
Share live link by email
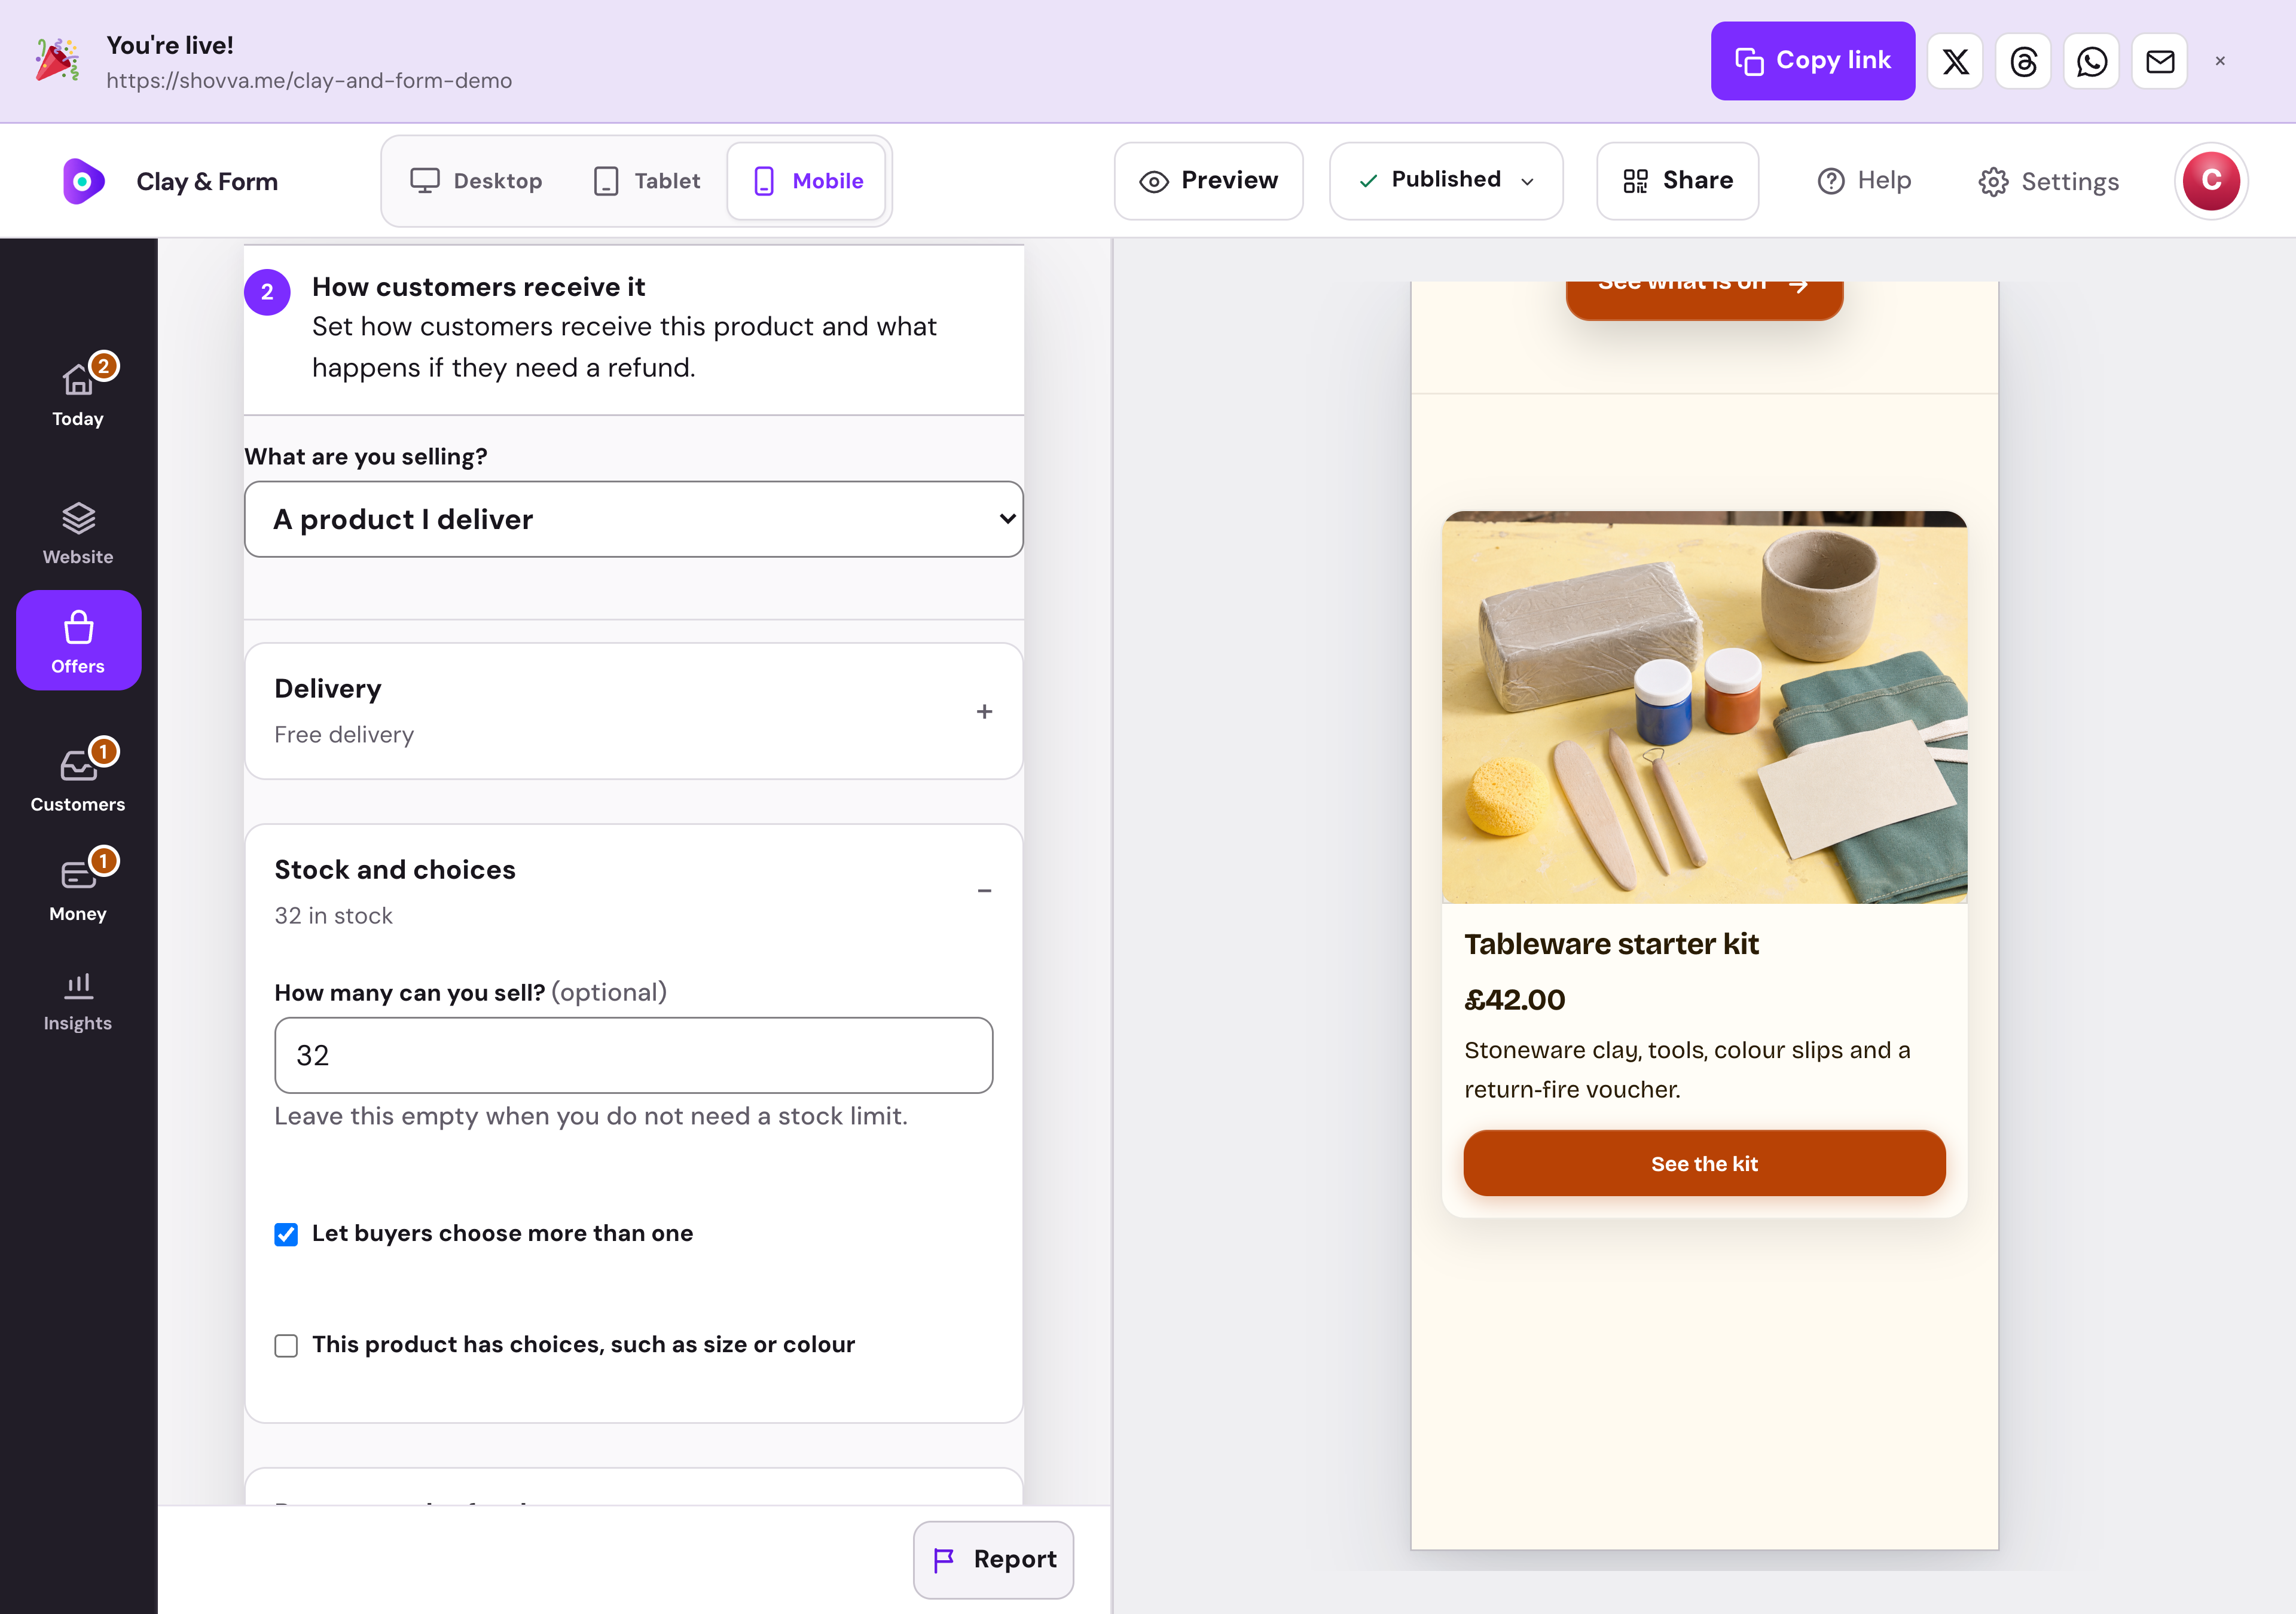pos(2159,61)
